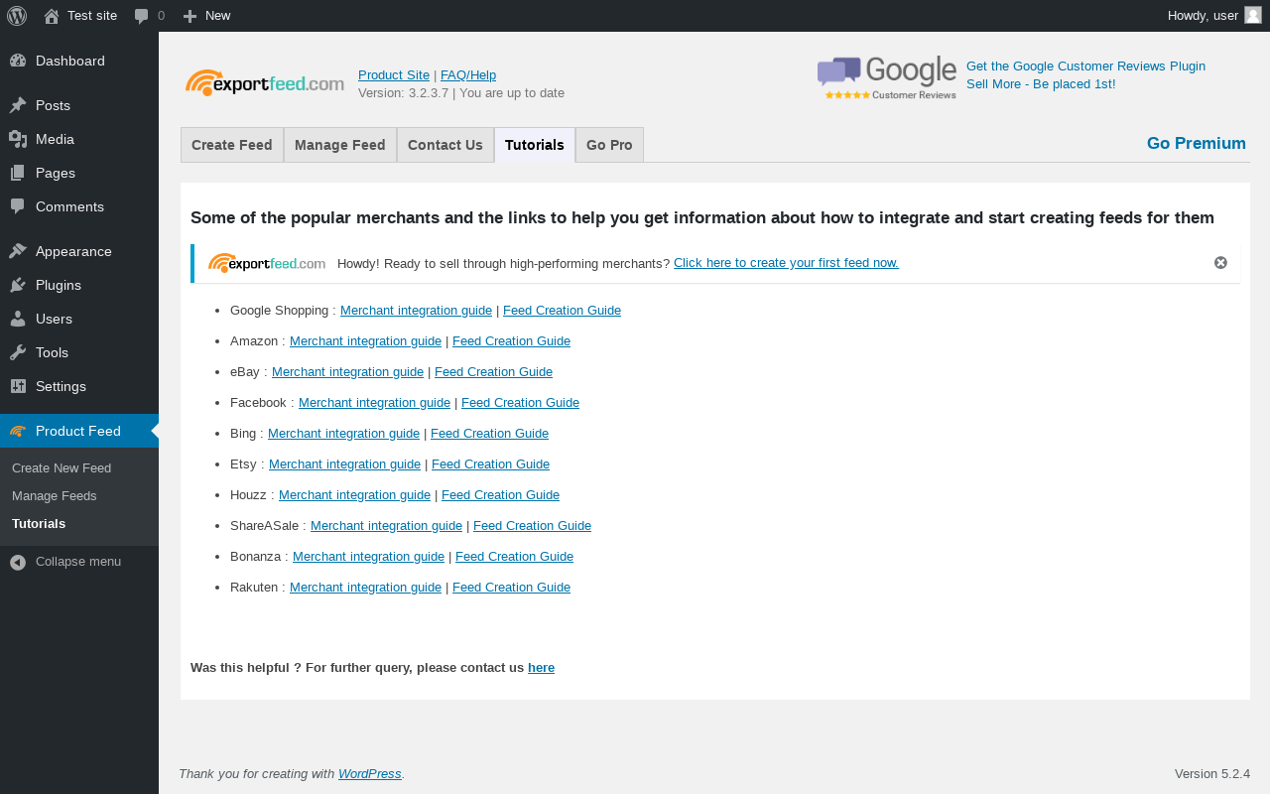Click the Product Feed sidebar menu label
This screenshot has width=1270, height=794.
tap(78, 431)
